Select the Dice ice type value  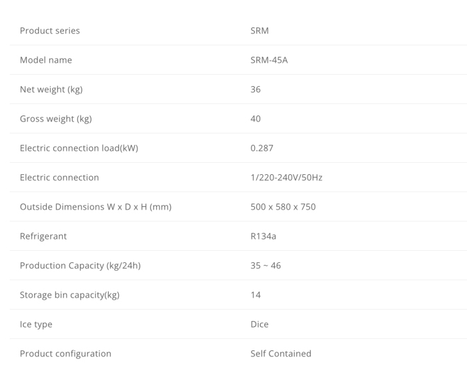coord(260,324)
